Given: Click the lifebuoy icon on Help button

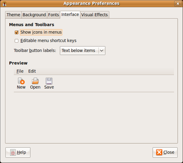Looking at the screenshot, I should point(13,152).
